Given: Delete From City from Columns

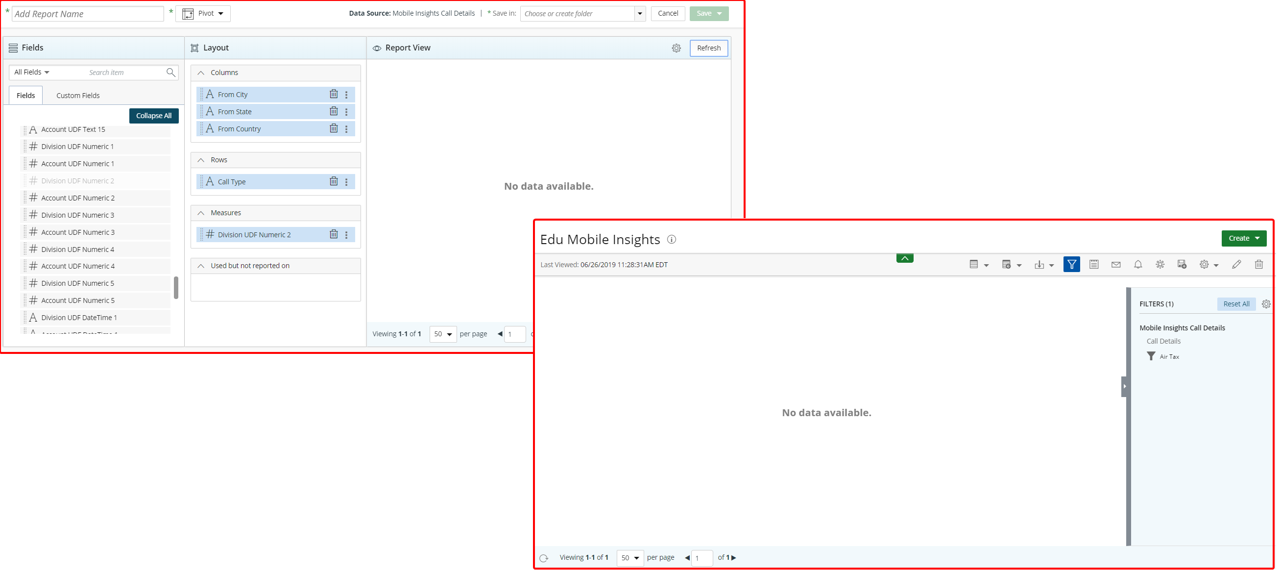Looking at the screenshot, I should coord(334,94).
